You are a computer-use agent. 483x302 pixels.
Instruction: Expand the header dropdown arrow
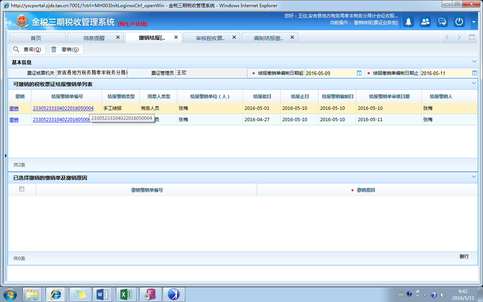474,22
